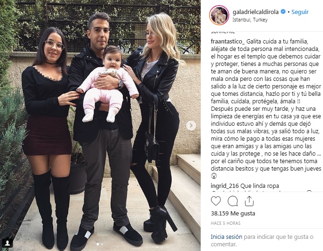Open Istanbul, Turkey location link

pos(250,20)
